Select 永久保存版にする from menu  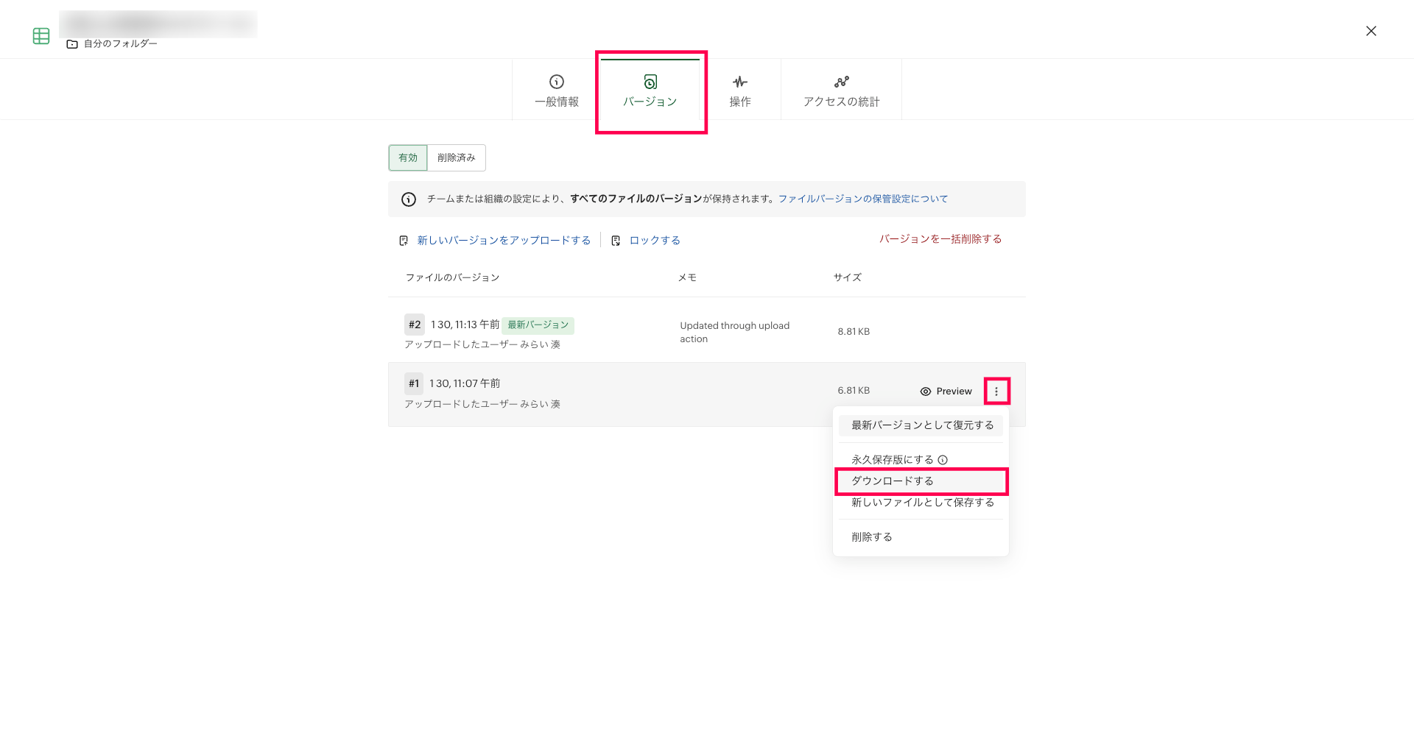click(892, 460)
